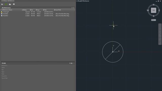Open the WCS dropdown below ViewCube
This screenshot has height=91, width=162.
(154, 20)
